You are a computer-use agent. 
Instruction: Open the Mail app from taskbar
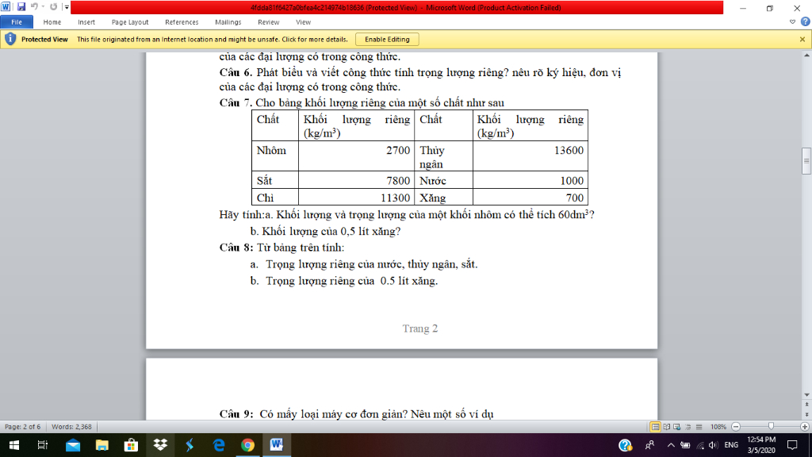point(72,445)
